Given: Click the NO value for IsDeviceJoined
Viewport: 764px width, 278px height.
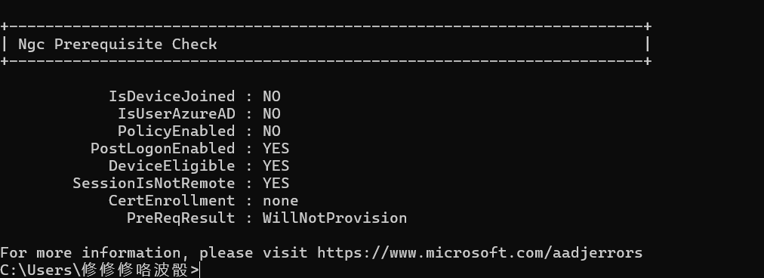Looking at the screenshot, I should (271, 96).
